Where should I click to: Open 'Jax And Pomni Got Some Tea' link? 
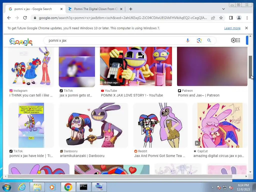pyautogui.click(x=159, y=156)
